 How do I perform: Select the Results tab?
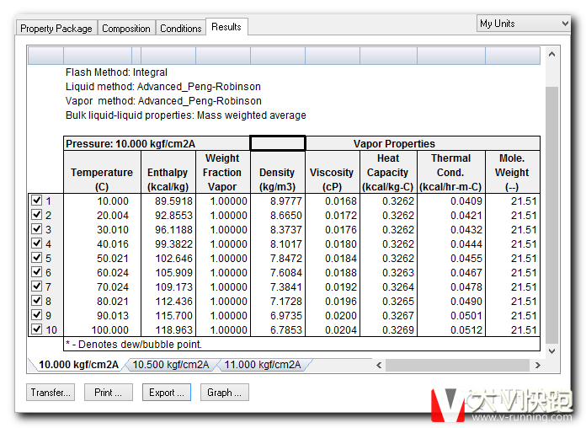[x=226, y=27]
